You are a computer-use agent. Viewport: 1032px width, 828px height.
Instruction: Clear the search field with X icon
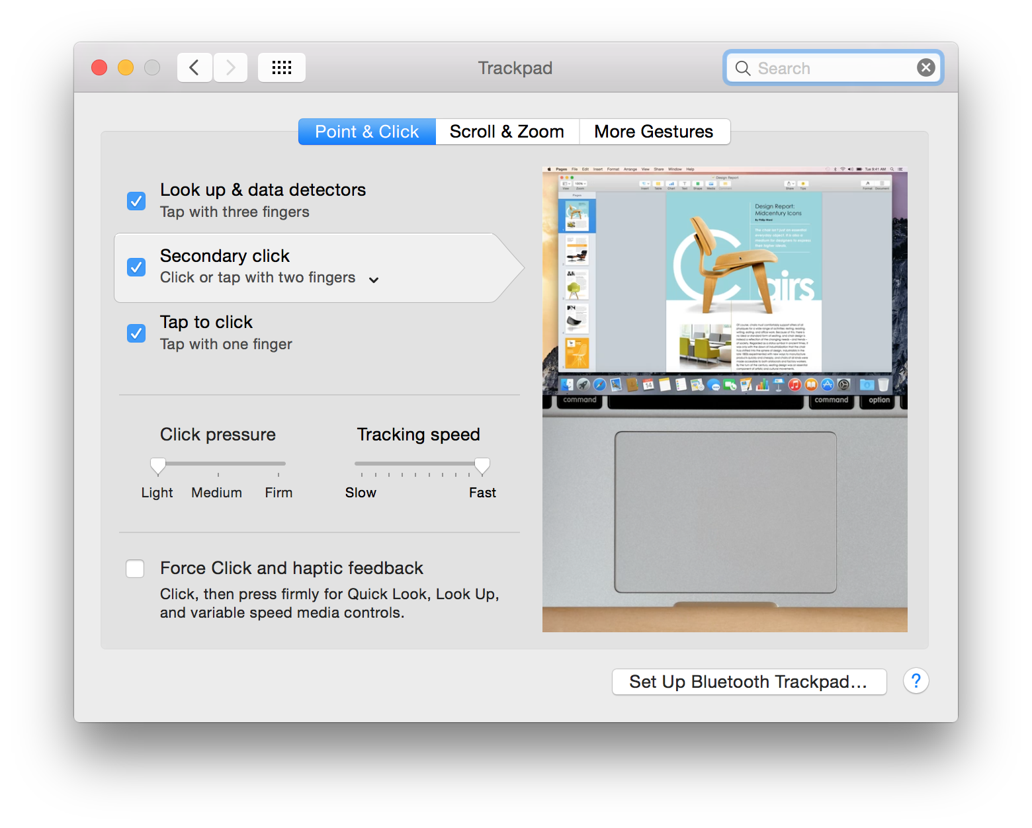[925, 67]
